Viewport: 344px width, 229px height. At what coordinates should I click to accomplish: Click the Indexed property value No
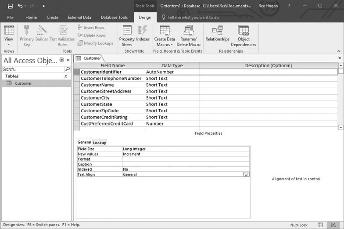[x=186, y=169]
